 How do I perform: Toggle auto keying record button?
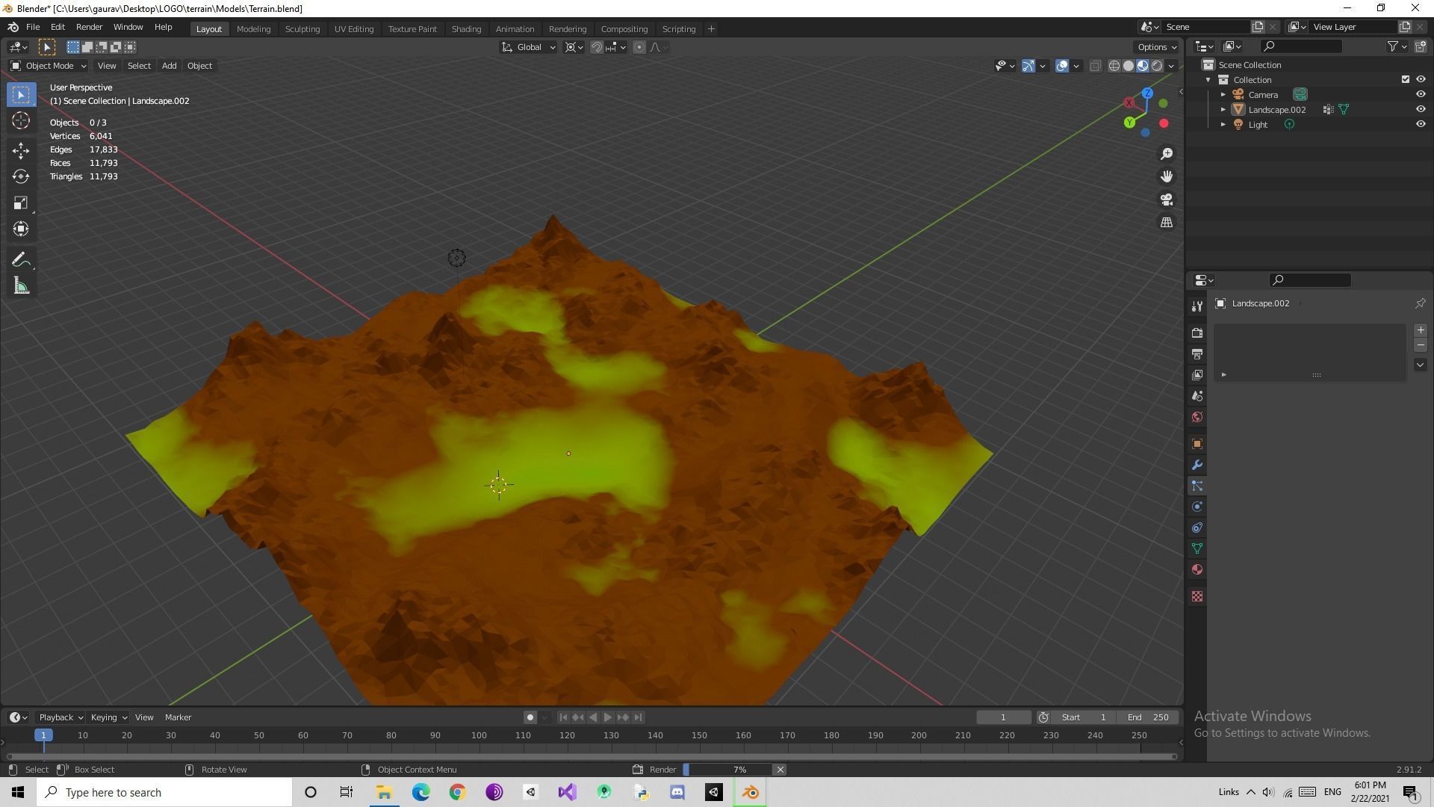click(x=530, y=717)
